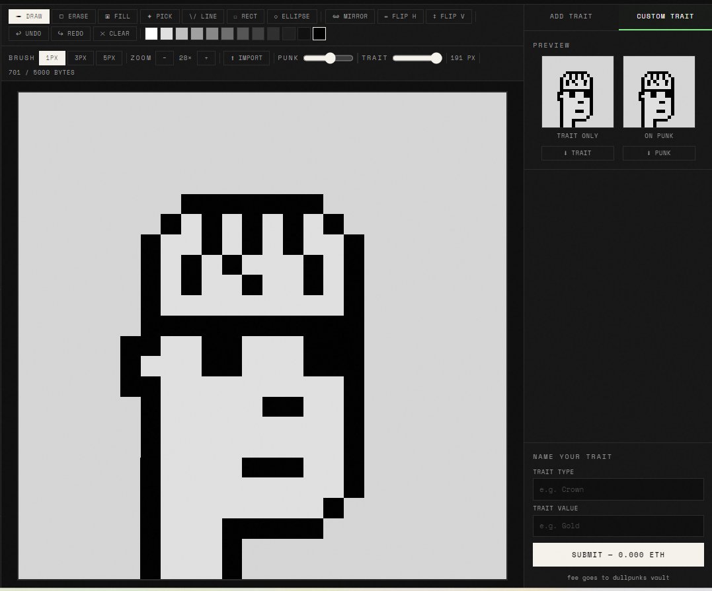Image resolution: width=712 pixels, height=591 pixels.
Task: Download the trait image
Action: tap(578, 153)
